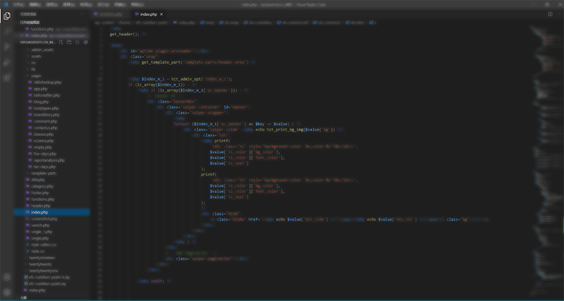This screenshot has width=564, height=301.
Task: Click div.item in the breadcrumb
Action: coord(355,23)
